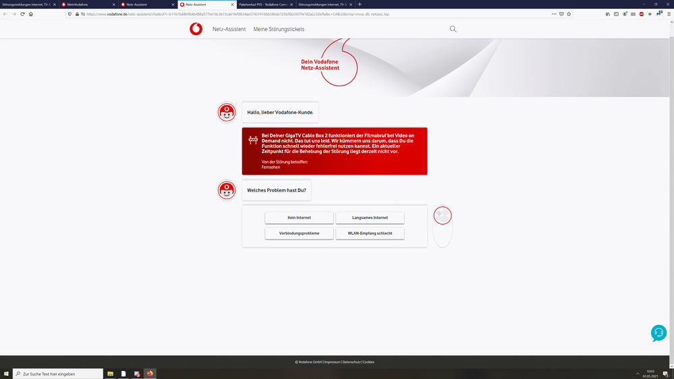Click the Vodafone logo in the header

[196, 29]
